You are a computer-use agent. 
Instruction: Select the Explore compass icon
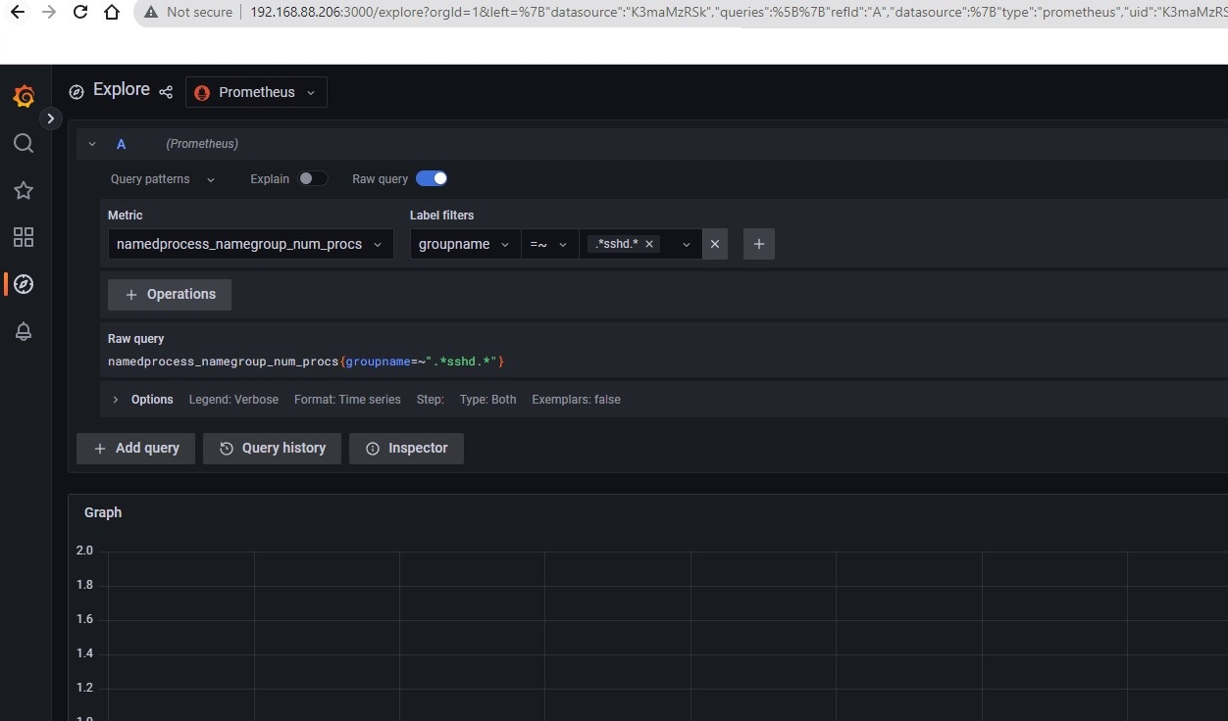[x=24, y=284]
